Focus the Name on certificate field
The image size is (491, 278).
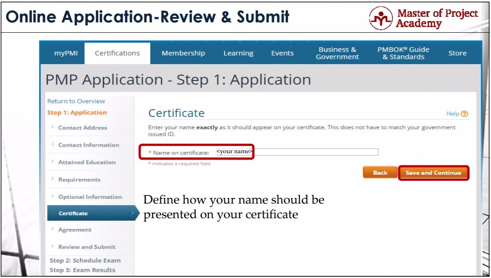coord(297,152)
